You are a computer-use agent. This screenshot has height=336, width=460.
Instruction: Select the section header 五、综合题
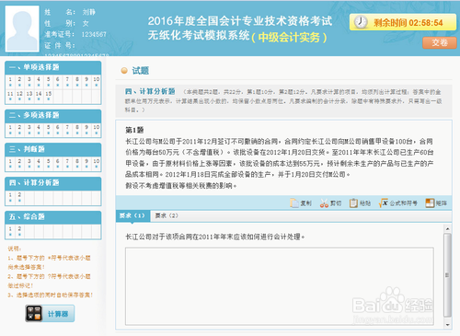(53, 217)
